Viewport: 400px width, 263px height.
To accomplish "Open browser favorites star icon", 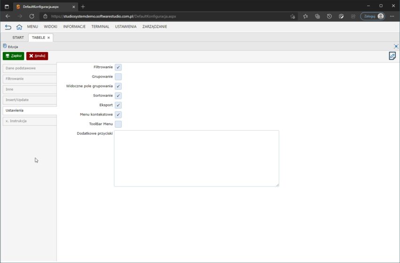I will 305,16.
